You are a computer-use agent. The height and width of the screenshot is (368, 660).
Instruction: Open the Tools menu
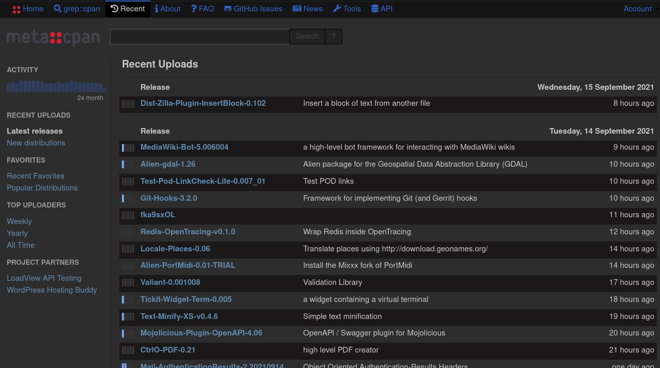click(347, 9)
